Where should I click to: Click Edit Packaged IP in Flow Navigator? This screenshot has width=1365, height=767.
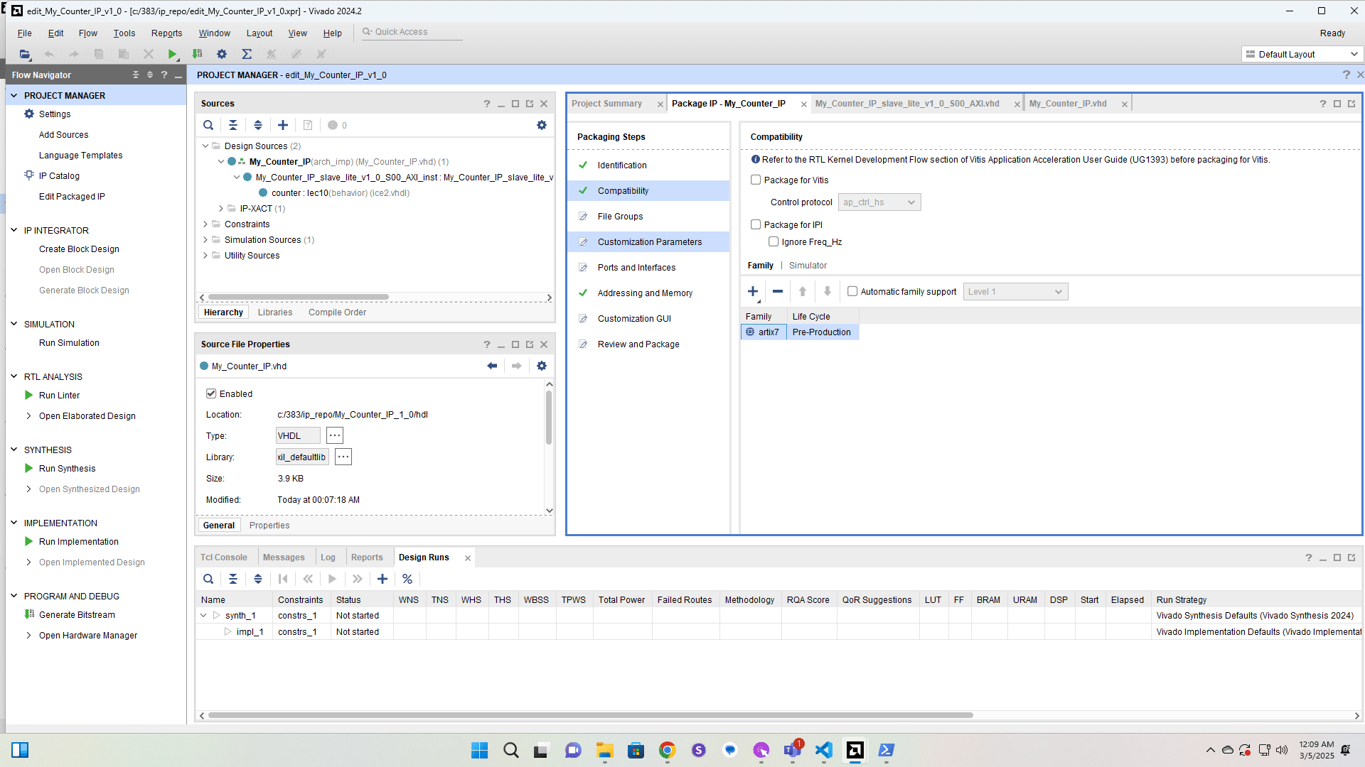point(72,197)
